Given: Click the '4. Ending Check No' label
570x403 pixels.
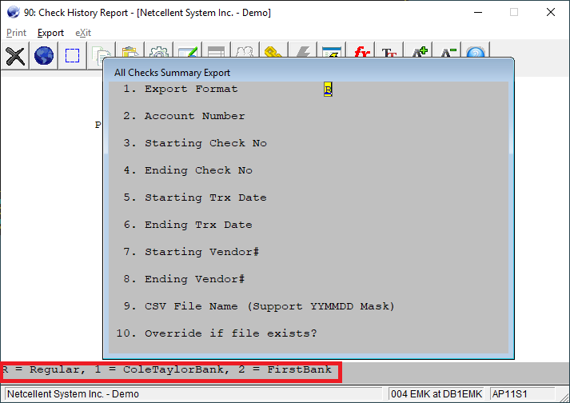Looking at the screenshot, I should click(x=188, y=170).
